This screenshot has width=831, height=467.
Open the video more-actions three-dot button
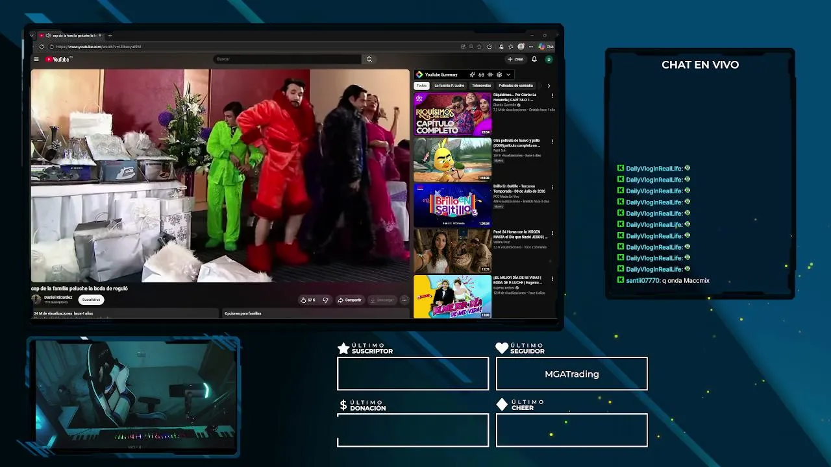point(404,300)
